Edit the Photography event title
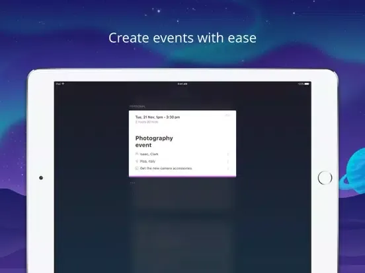This screenshot has width=365, height=273. click(x=154, y=142)
